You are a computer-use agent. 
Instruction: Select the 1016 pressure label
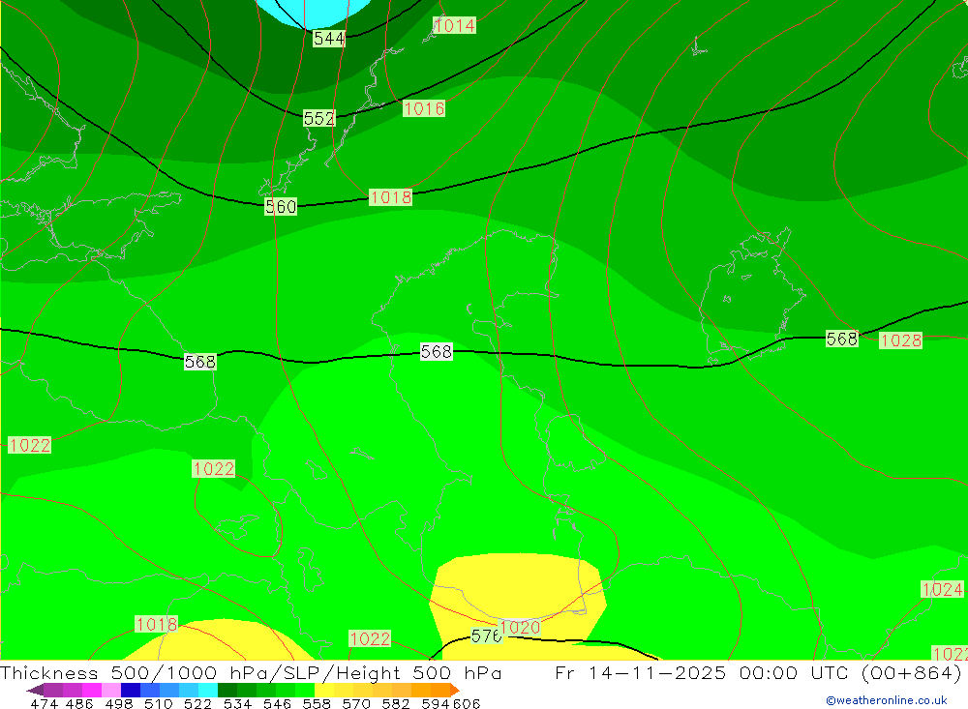coord(424,108)
